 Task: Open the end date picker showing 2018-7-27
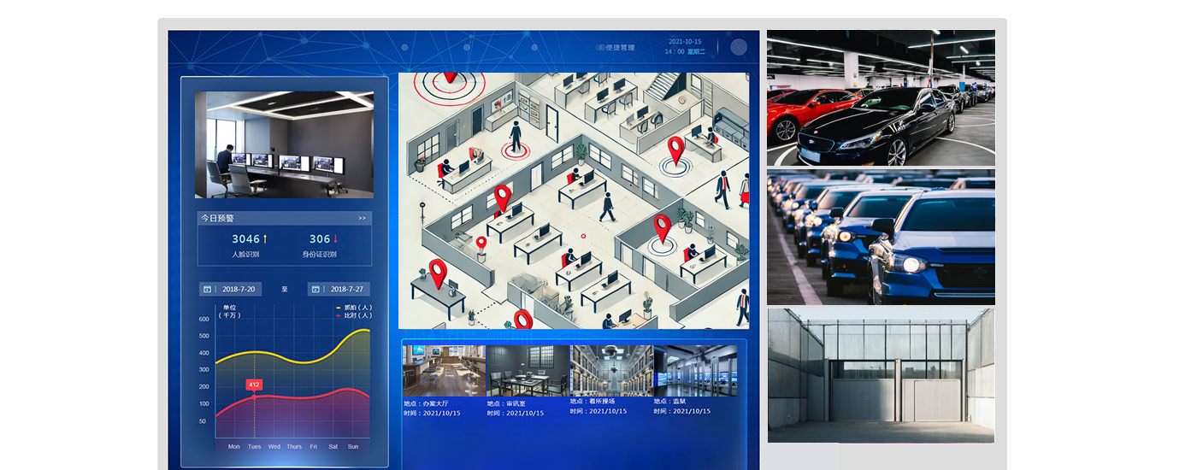click(345, 289)
